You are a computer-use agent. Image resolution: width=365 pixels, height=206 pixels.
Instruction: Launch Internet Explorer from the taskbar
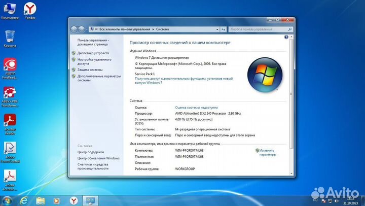pyautogui.click(x=23, y=200)
